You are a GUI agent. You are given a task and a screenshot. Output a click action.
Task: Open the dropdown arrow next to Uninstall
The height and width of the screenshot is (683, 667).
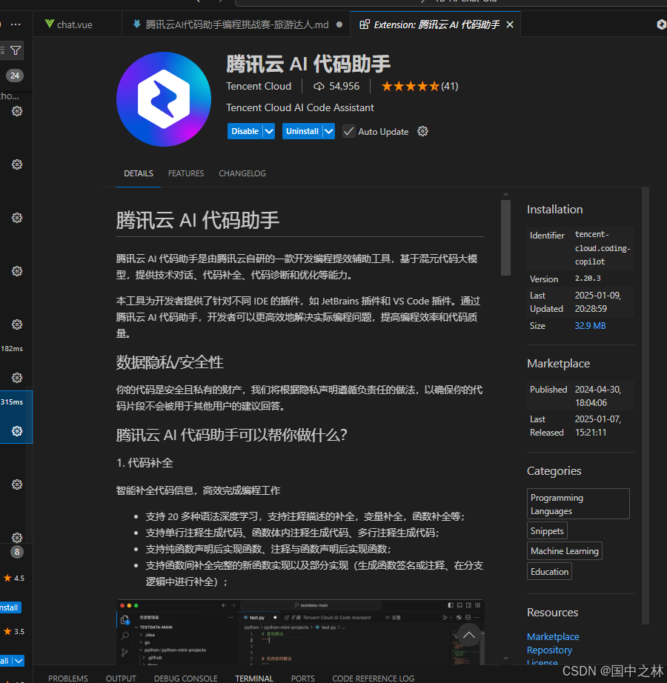point(329,131)
